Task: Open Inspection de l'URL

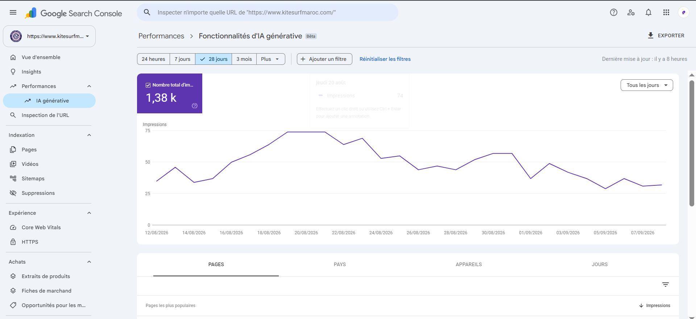Action: pyautogui.click(x=49, y=115)
